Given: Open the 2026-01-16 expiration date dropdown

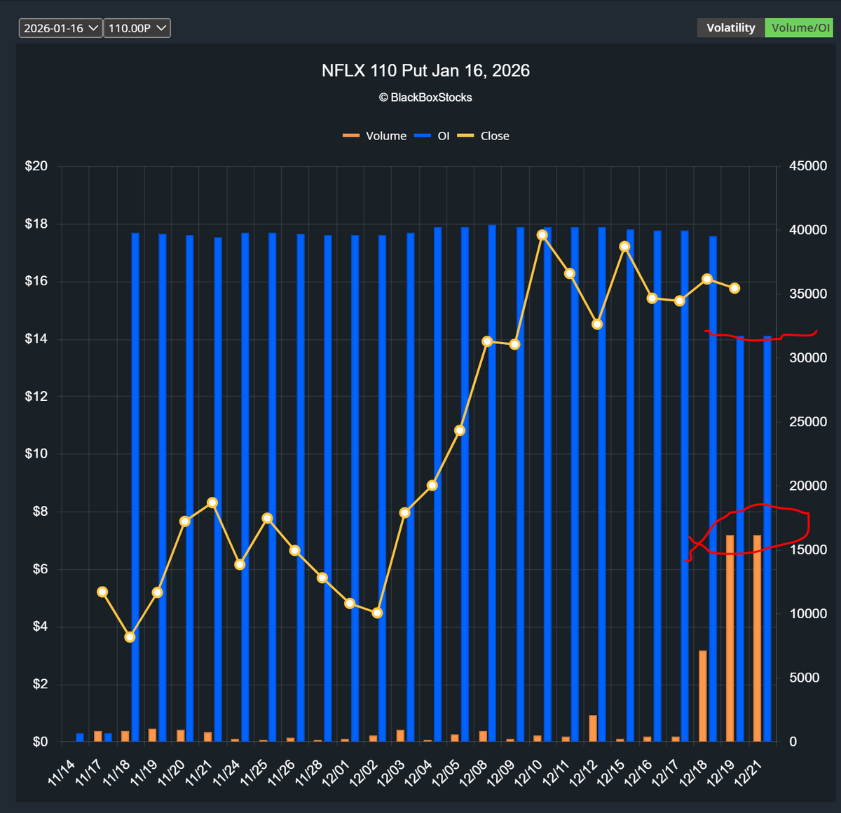Looking at the screenshot, I should [x=60, y=28].
